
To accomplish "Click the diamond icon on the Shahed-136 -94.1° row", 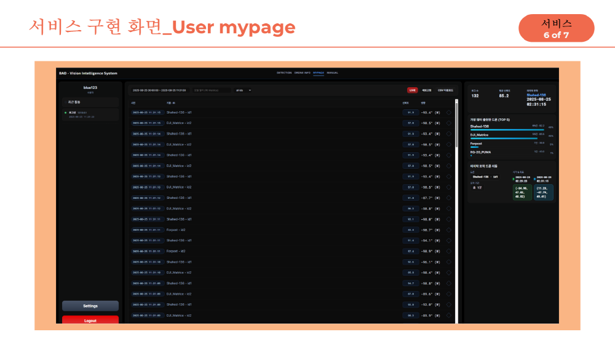I will [x=449, y=241].
